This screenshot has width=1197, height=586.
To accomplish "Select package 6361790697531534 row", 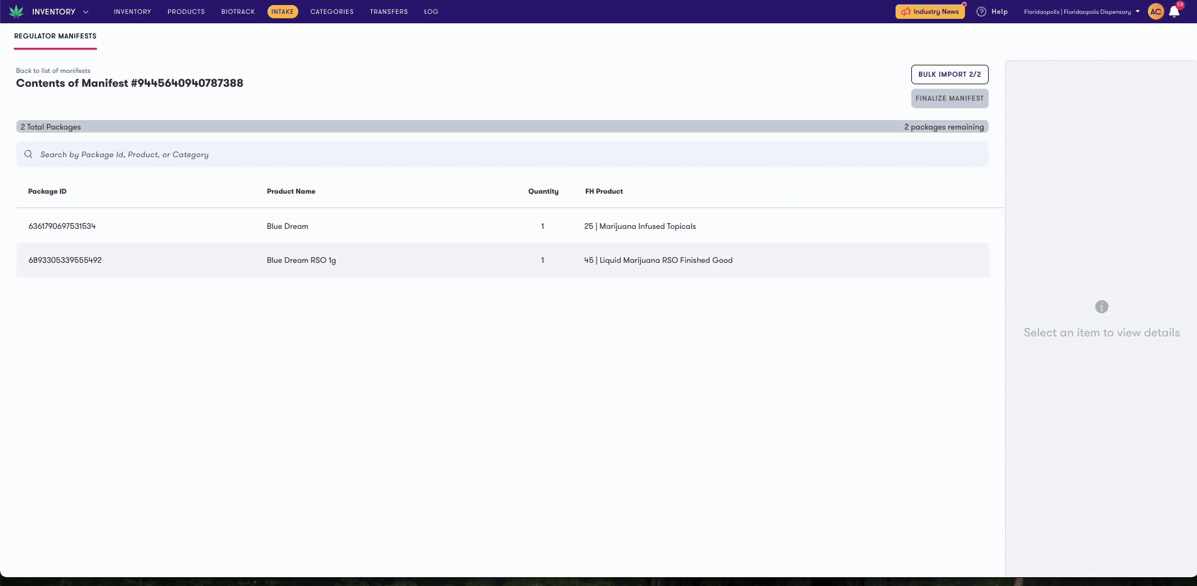I will coord(502,226).
